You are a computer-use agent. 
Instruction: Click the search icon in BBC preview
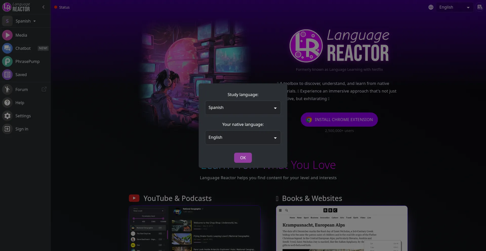(x=287, y=210)
